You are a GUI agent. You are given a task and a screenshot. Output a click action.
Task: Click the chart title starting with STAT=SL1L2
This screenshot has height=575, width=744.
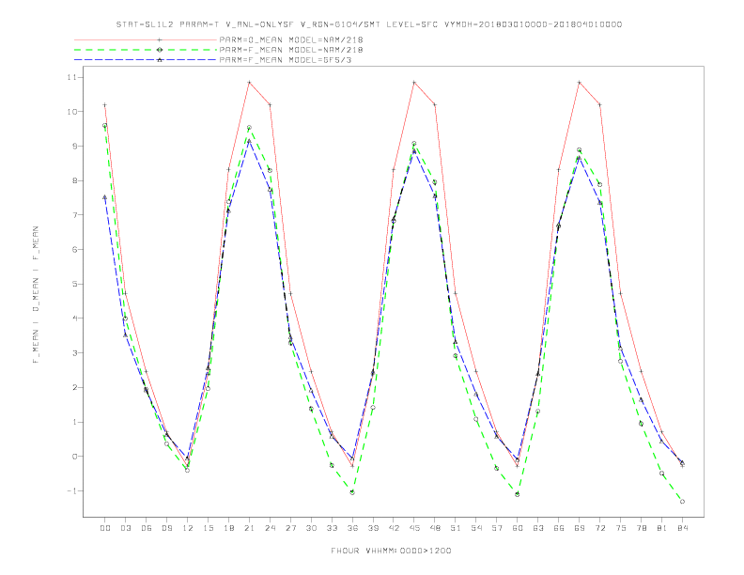point(369,24)
